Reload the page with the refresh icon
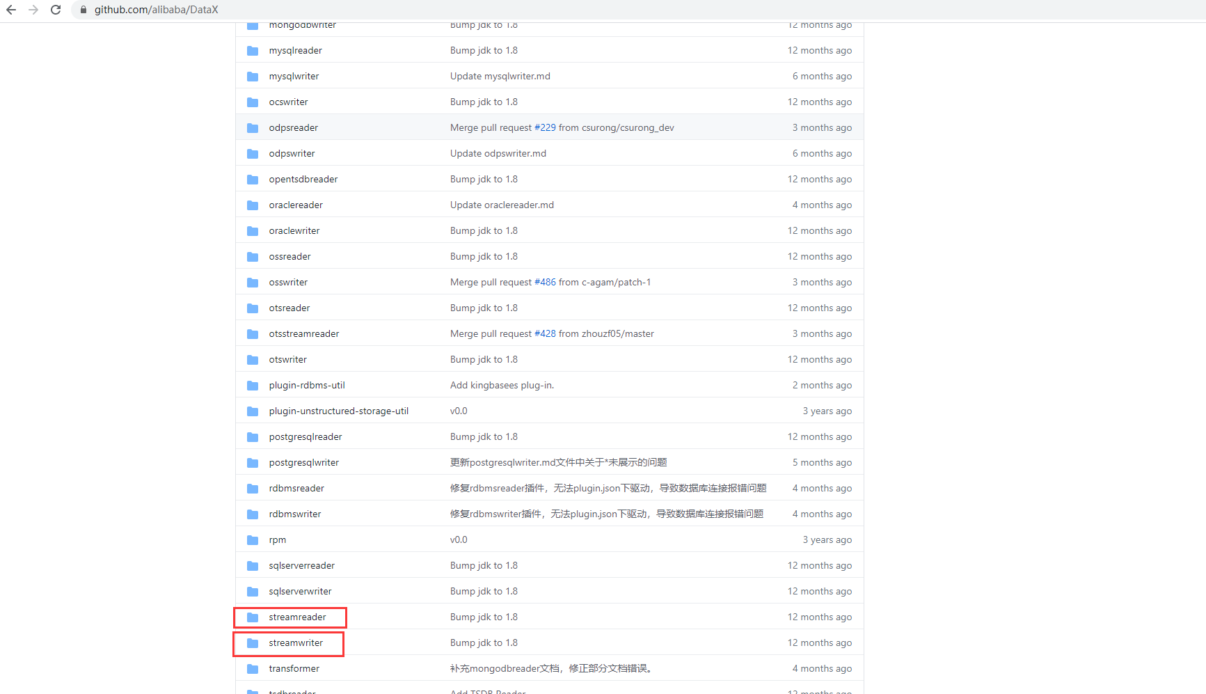Image resolution: width=1206 pixels, height=694 pixels. [x=56, y=10]
